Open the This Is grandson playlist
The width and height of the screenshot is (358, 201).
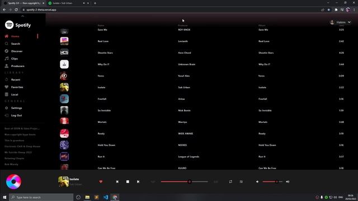tap(14, 140)
